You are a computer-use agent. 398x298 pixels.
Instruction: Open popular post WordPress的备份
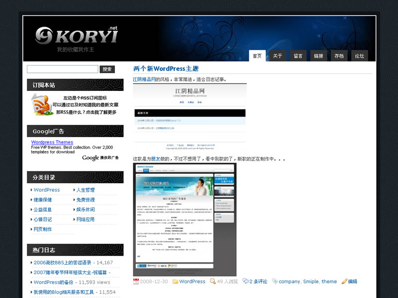click(53, 282)
